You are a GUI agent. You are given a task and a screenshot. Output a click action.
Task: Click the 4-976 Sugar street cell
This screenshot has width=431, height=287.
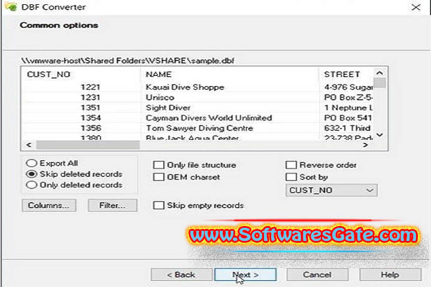(x=348, y=87)
